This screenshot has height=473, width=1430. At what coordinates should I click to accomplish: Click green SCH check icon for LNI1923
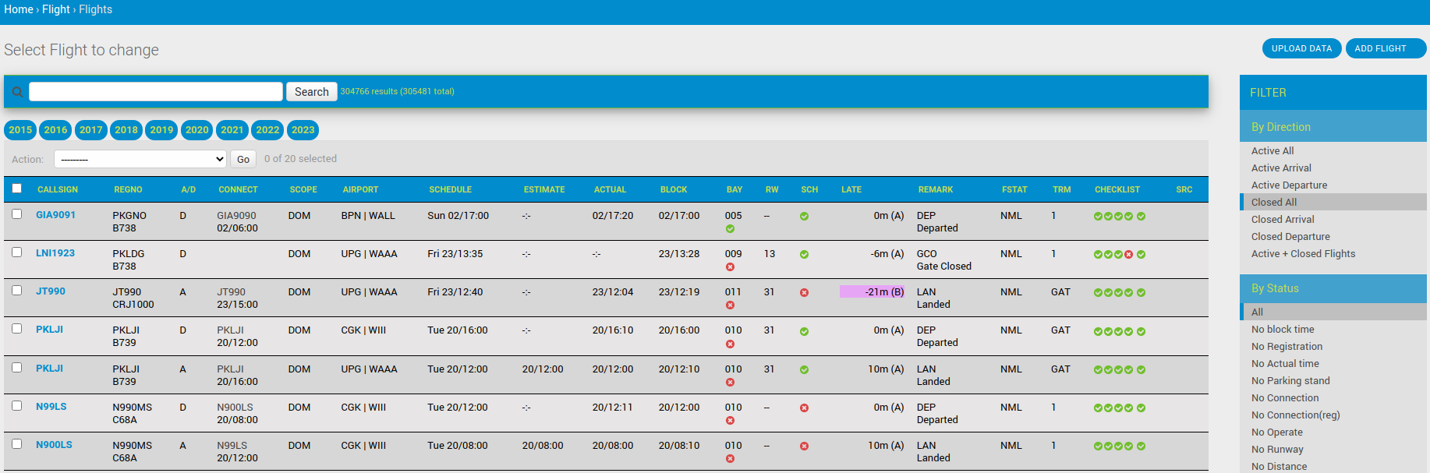click(804, 255)
